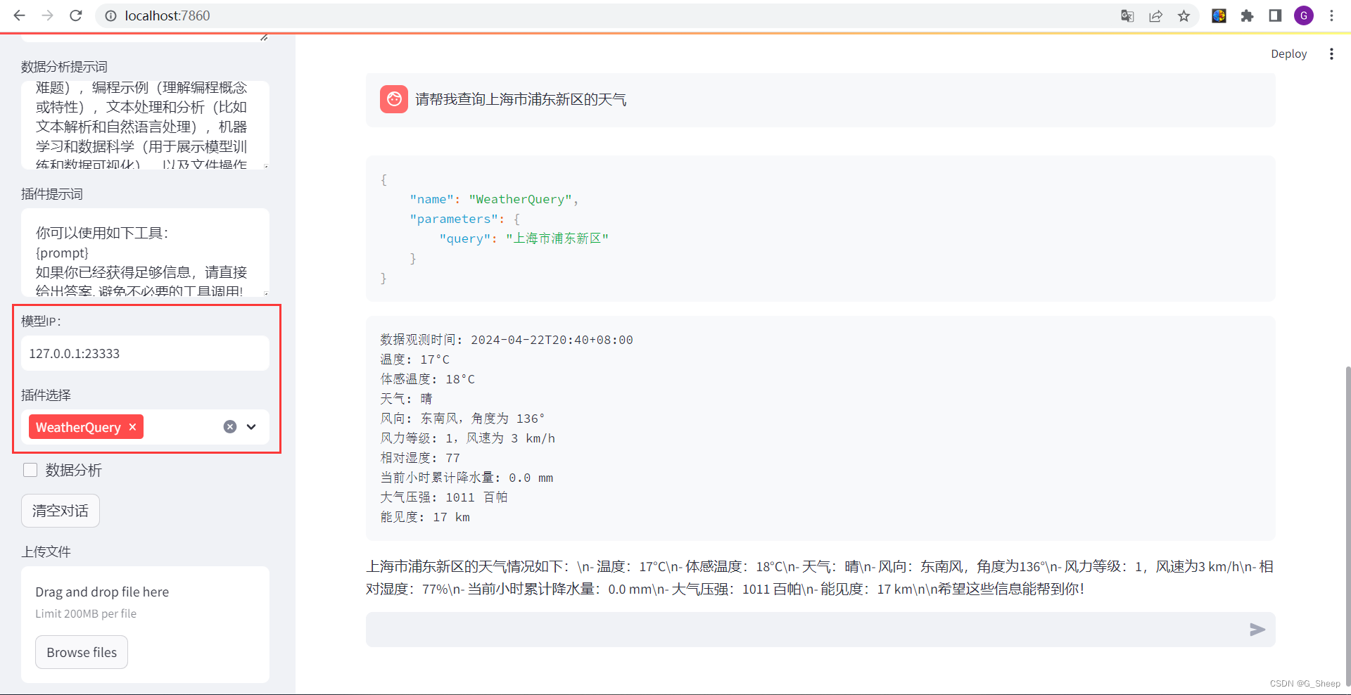Click Browse files to upload
The image size is (1351, 695).
(x=82, y=652)
